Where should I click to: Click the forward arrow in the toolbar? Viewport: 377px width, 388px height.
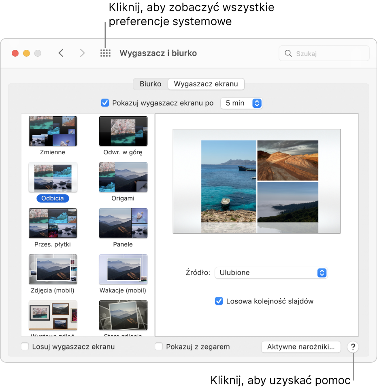click(82, 53)
